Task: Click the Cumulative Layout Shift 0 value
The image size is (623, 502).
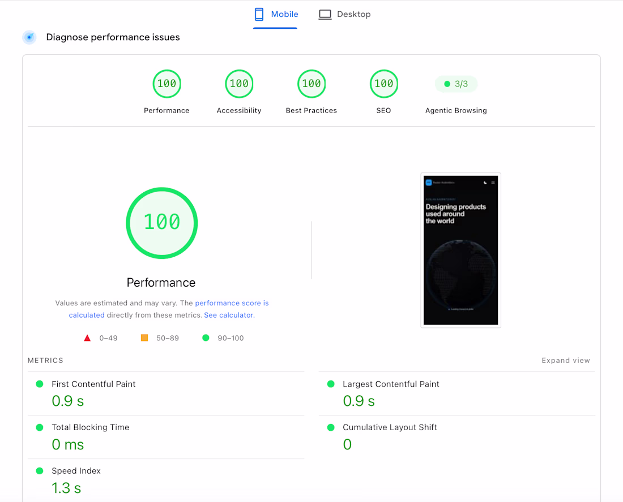Action: (347, 445)
